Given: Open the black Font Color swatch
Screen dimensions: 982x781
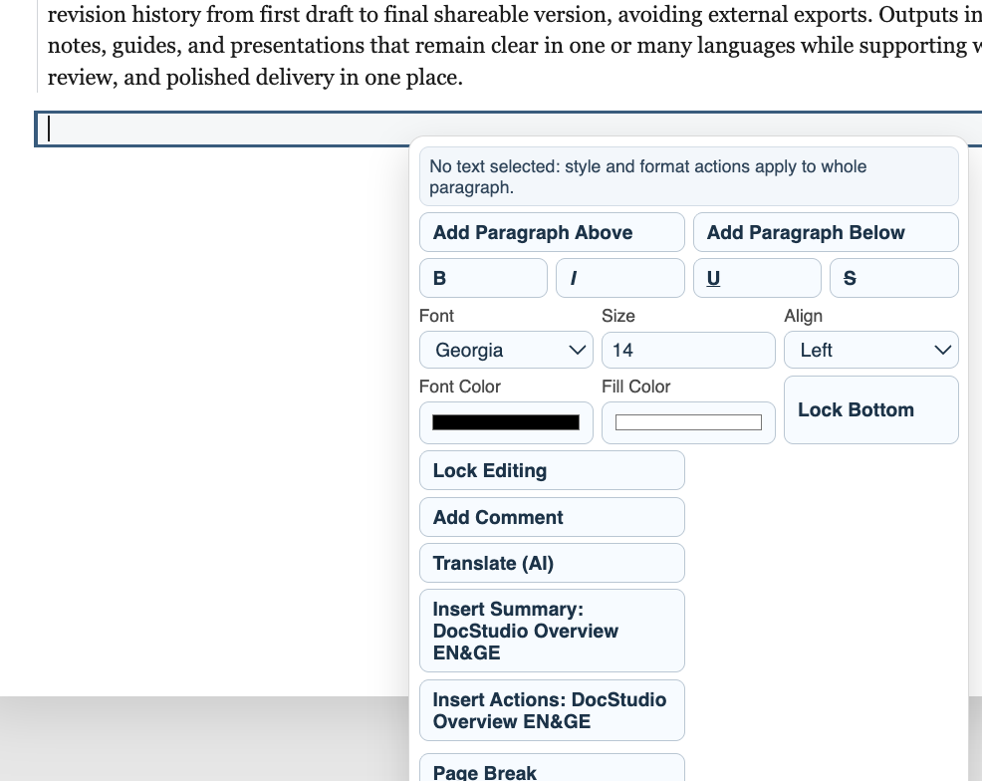Looking at the screenshot, I should tap(506, 422).
